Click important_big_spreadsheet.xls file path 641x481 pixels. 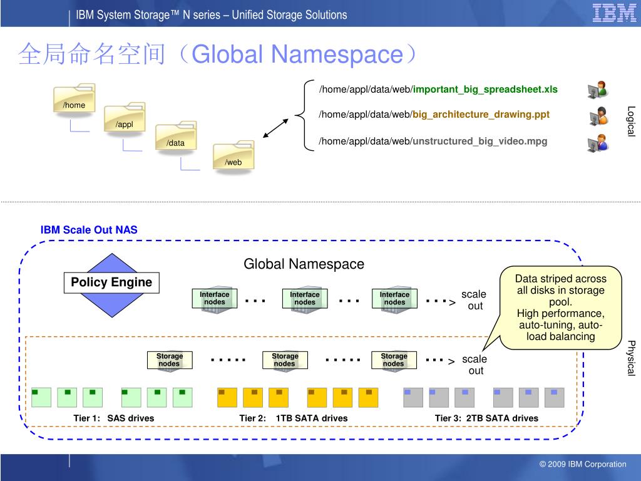(438, 89)
